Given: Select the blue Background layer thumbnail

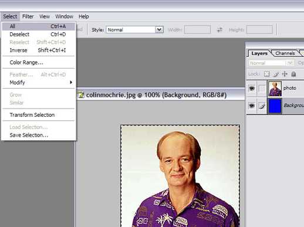Looking at the screenshot, I should point(275,106).
